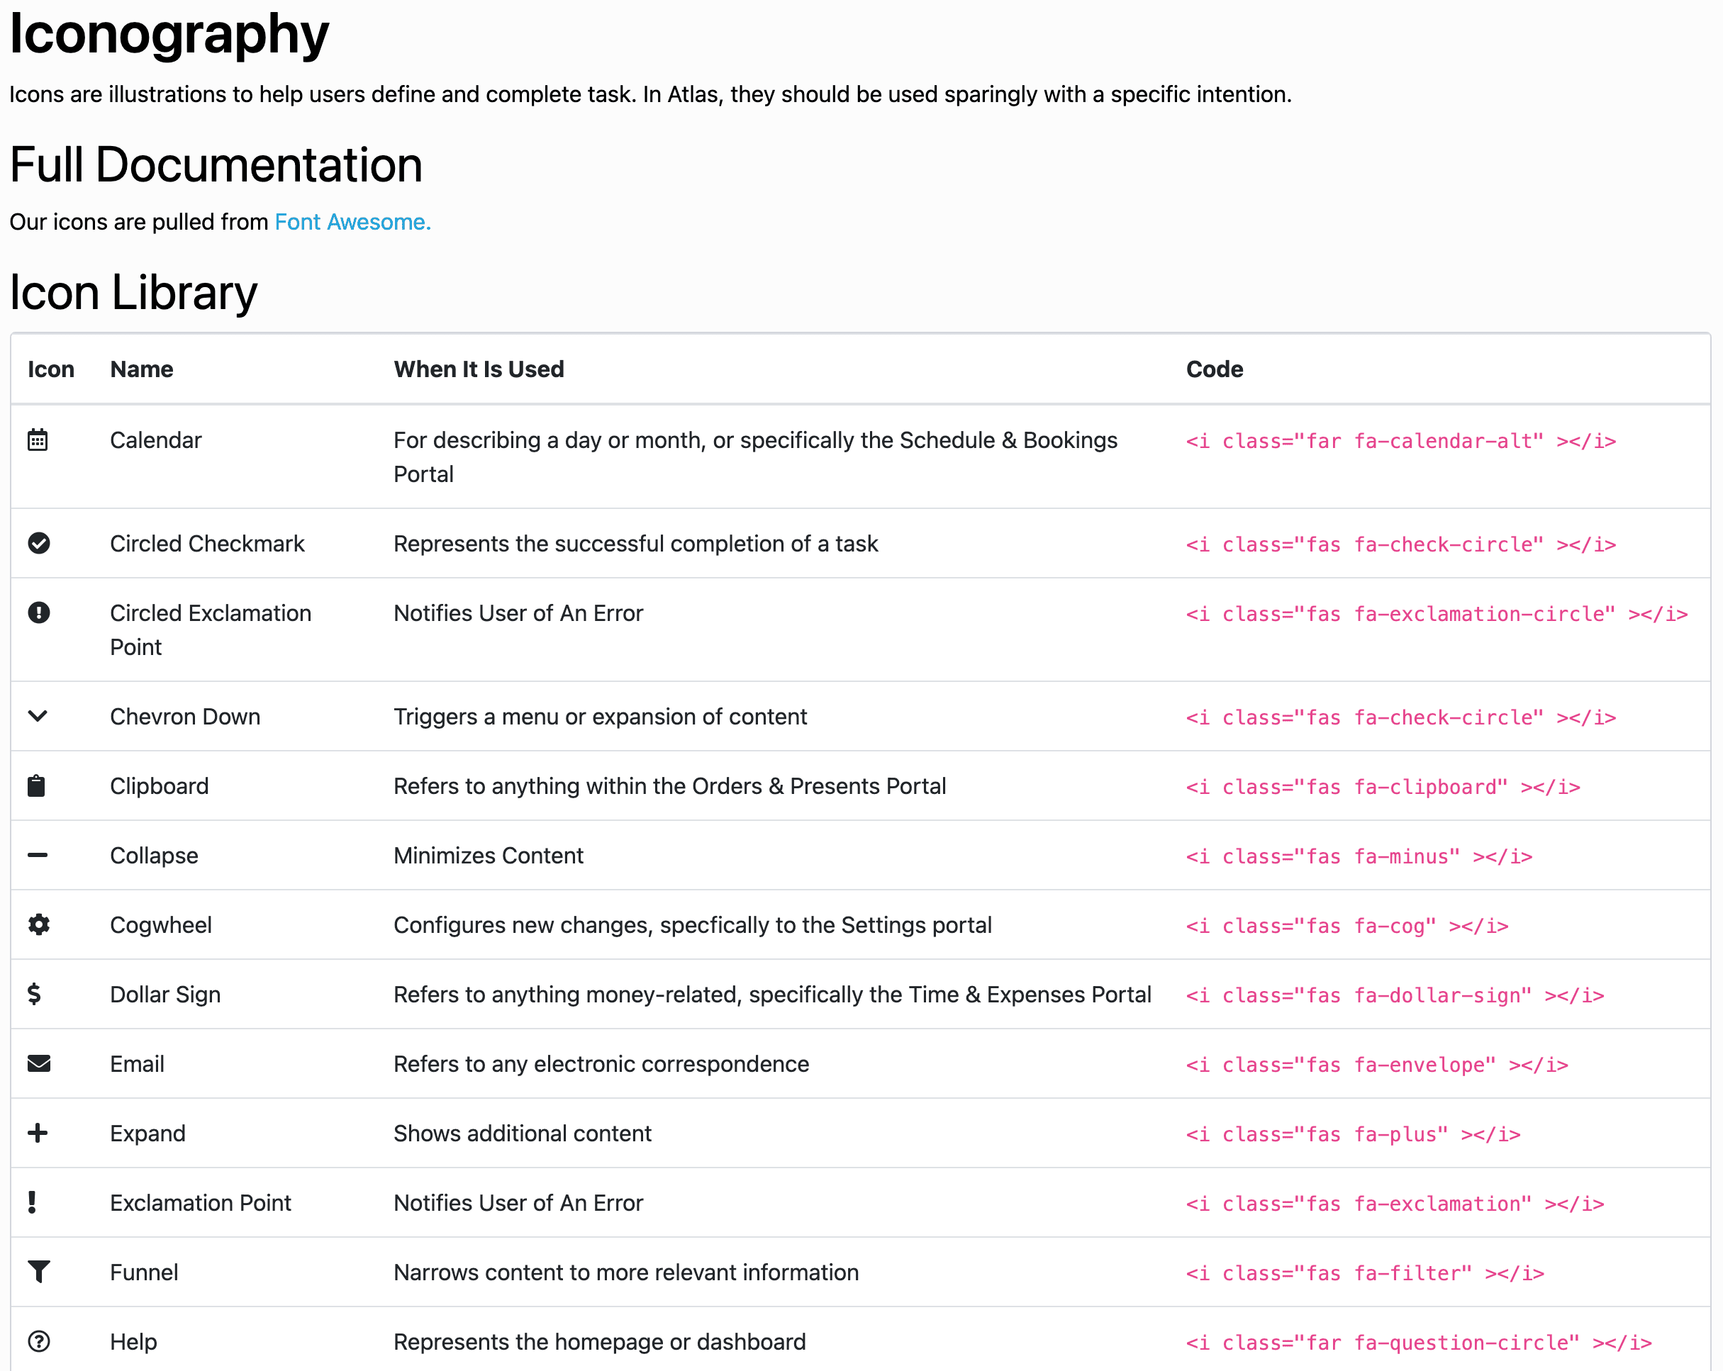
Task: Click the Full Documentation heading
Action: (216, 165)
